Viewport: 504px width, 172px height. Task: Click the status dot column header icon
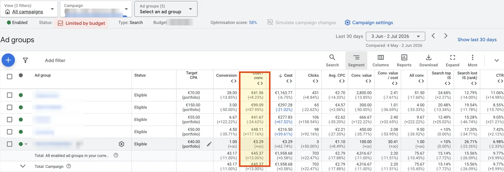click(x=21, y=75)
